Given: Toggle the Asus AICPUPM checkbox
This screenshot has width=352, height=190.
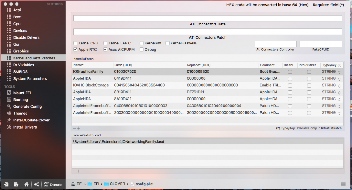Looking at the screenshot, I should pyautogui.click(x=105, y=49).
